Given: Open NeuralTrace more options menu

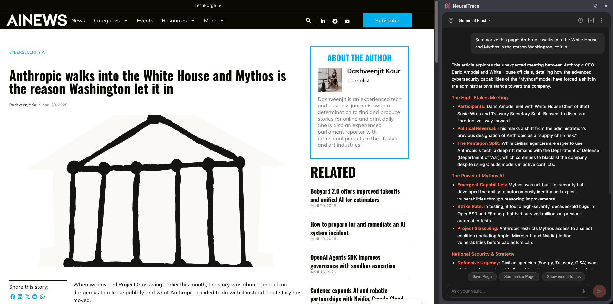Looking at the screenshot, I should 602,20.
